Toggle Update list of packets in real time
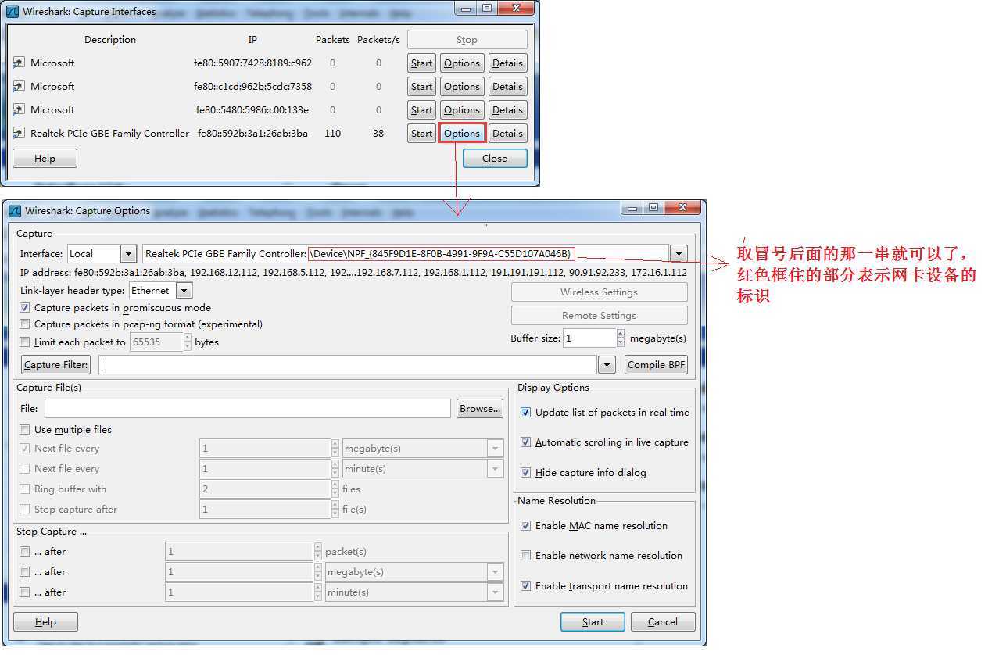Viewport: 999px width, 655px height. (525, 413)
